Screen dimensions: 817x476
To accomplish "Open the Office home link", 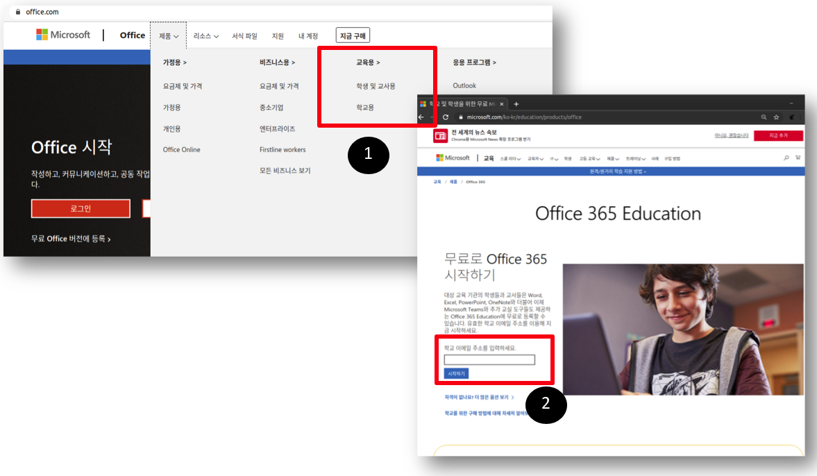I will point(133,35).
